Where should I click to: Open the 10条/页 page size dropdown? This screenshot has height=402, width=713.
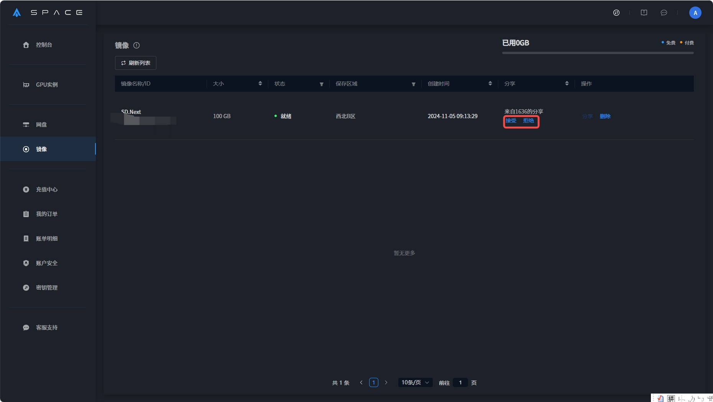(x=416, y=382)
